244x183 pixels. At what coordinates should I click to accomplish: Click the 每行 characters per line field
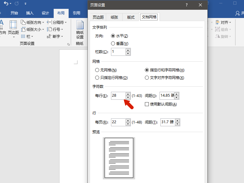[118, 96]
